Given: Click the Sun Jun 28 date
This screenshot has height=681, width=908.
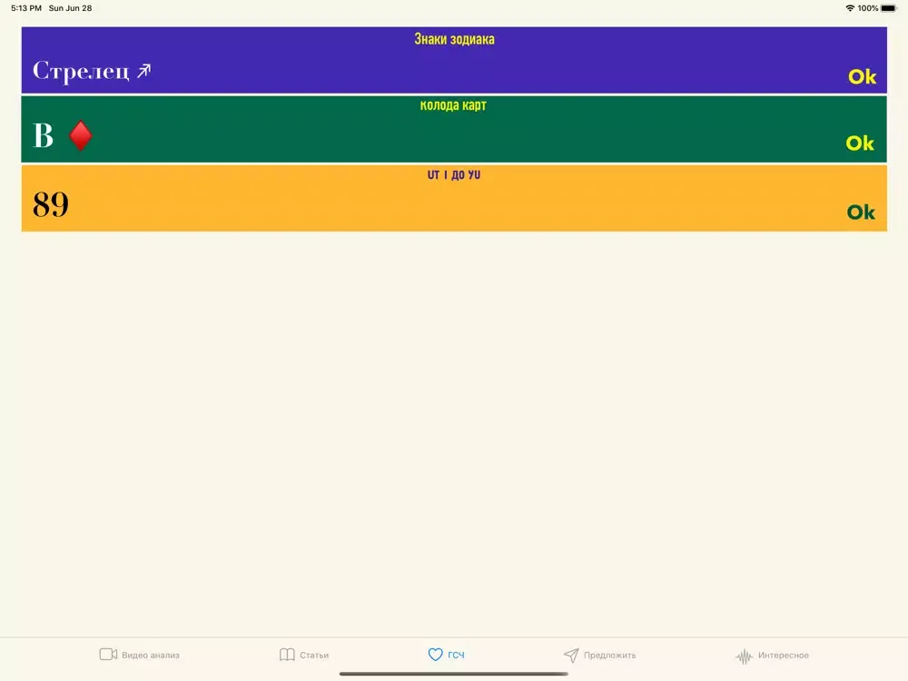Looking at the screenshot, I should pyautogui.click(x=70, y=8).
